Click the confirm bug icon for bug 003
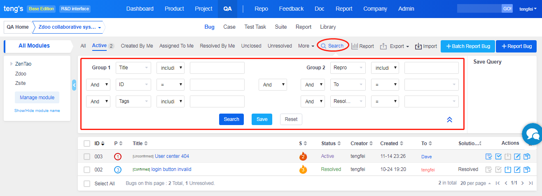The image size is (542, 196). pos(489,156)
